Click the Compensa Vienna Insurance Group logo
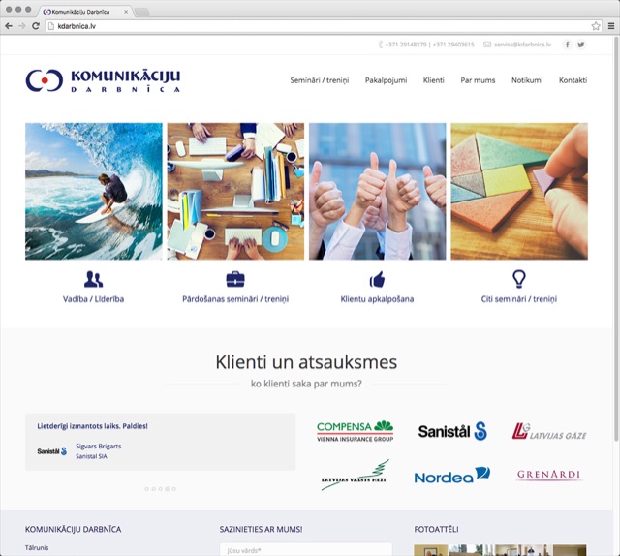Viewport: 620px width, 556px height. pos(356,431)
